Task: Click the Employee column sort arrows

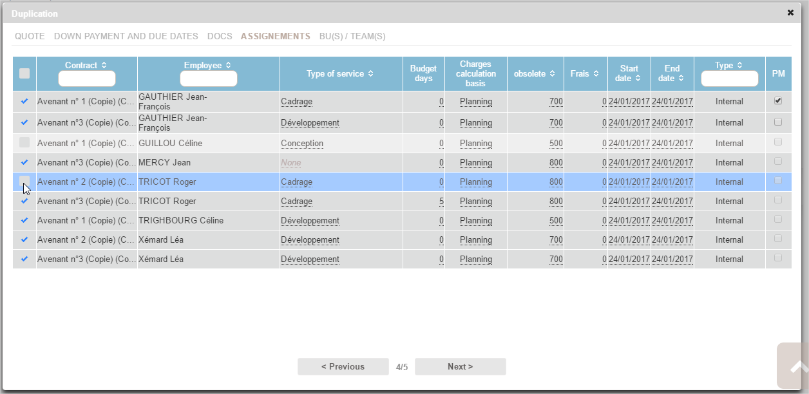Action: pos(229,66)
